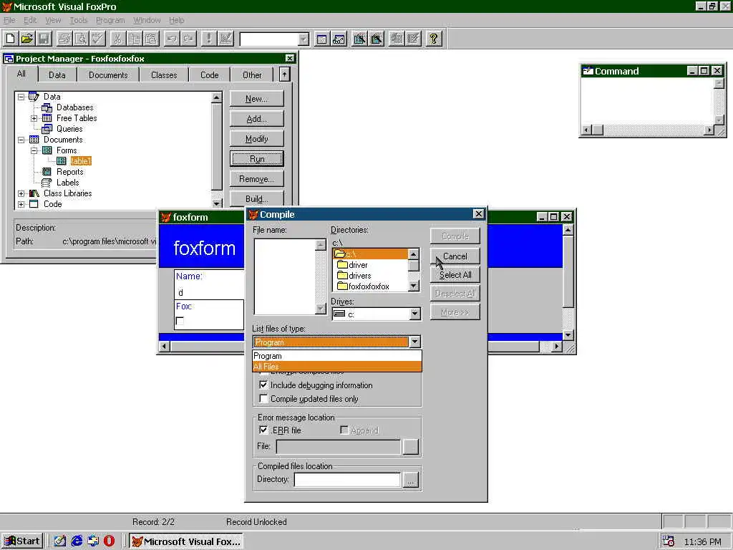Choose All Files in type list

point(337,367)
